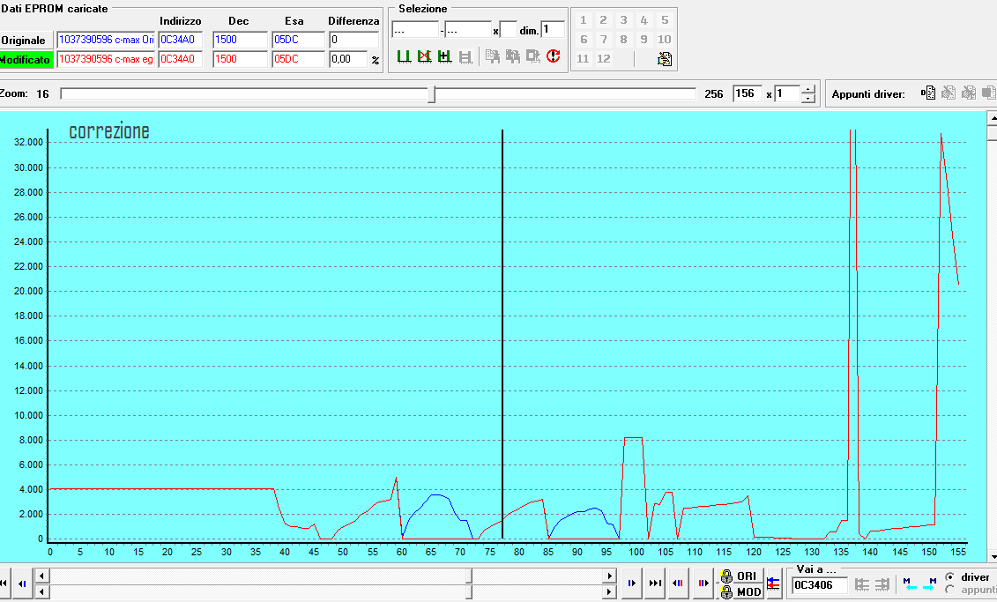Click the Vai a address input field

(x=820, y=585)
